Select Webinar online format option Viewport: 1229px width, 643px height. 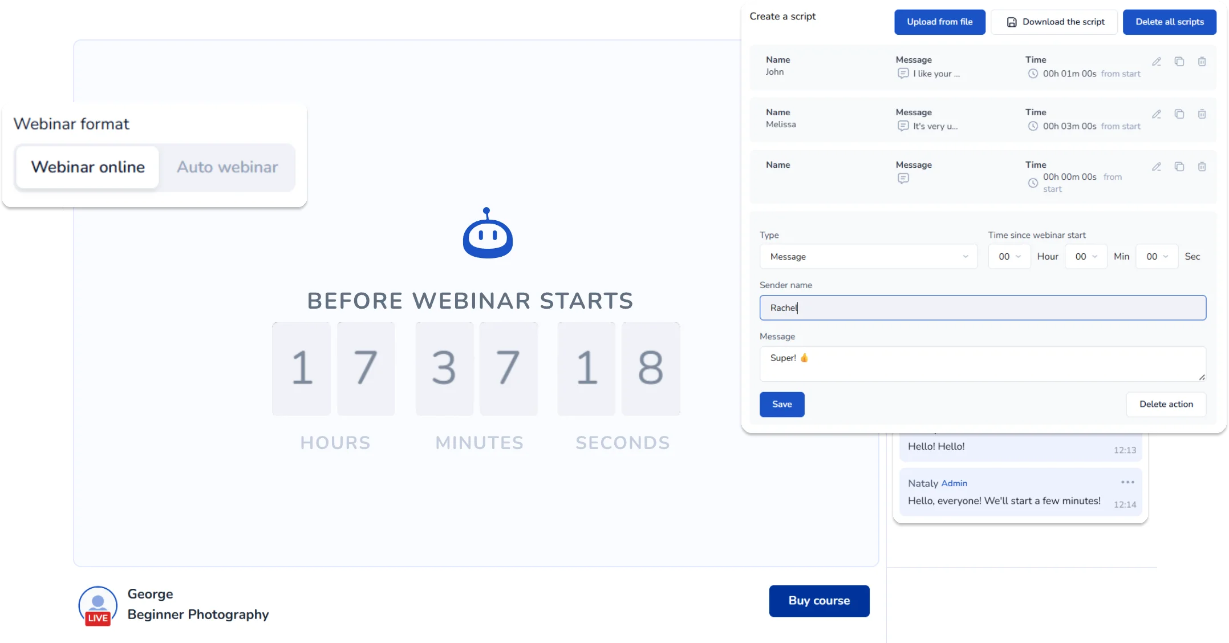point(88,167)
